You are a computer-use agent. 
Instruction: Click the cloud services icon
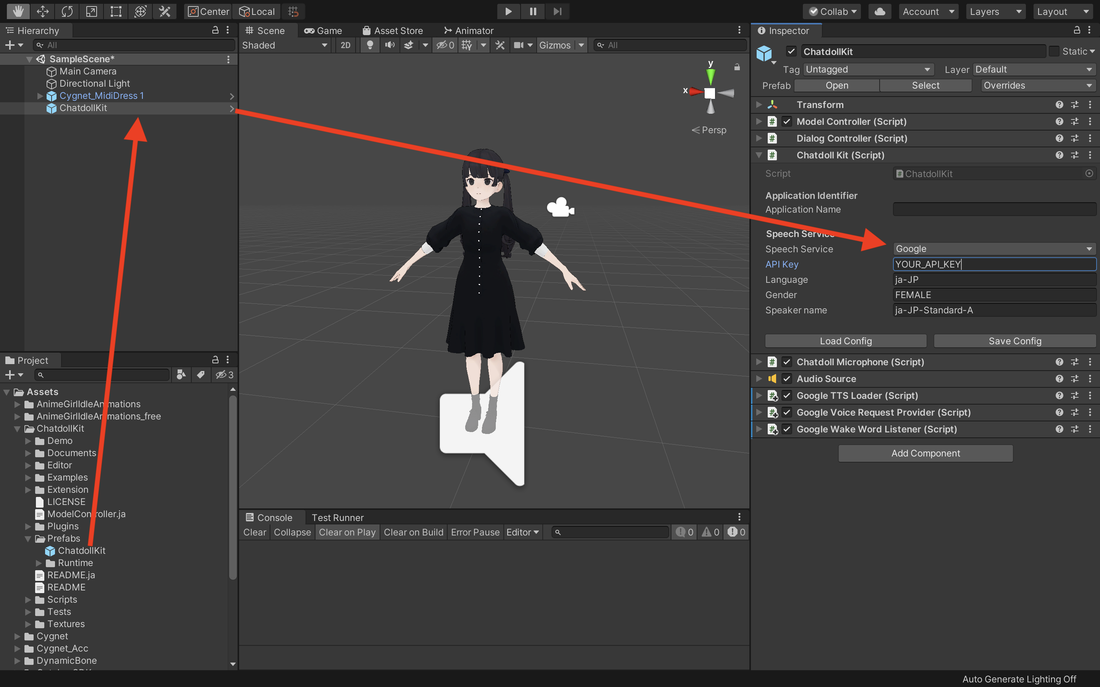click(x=880, y=11)
